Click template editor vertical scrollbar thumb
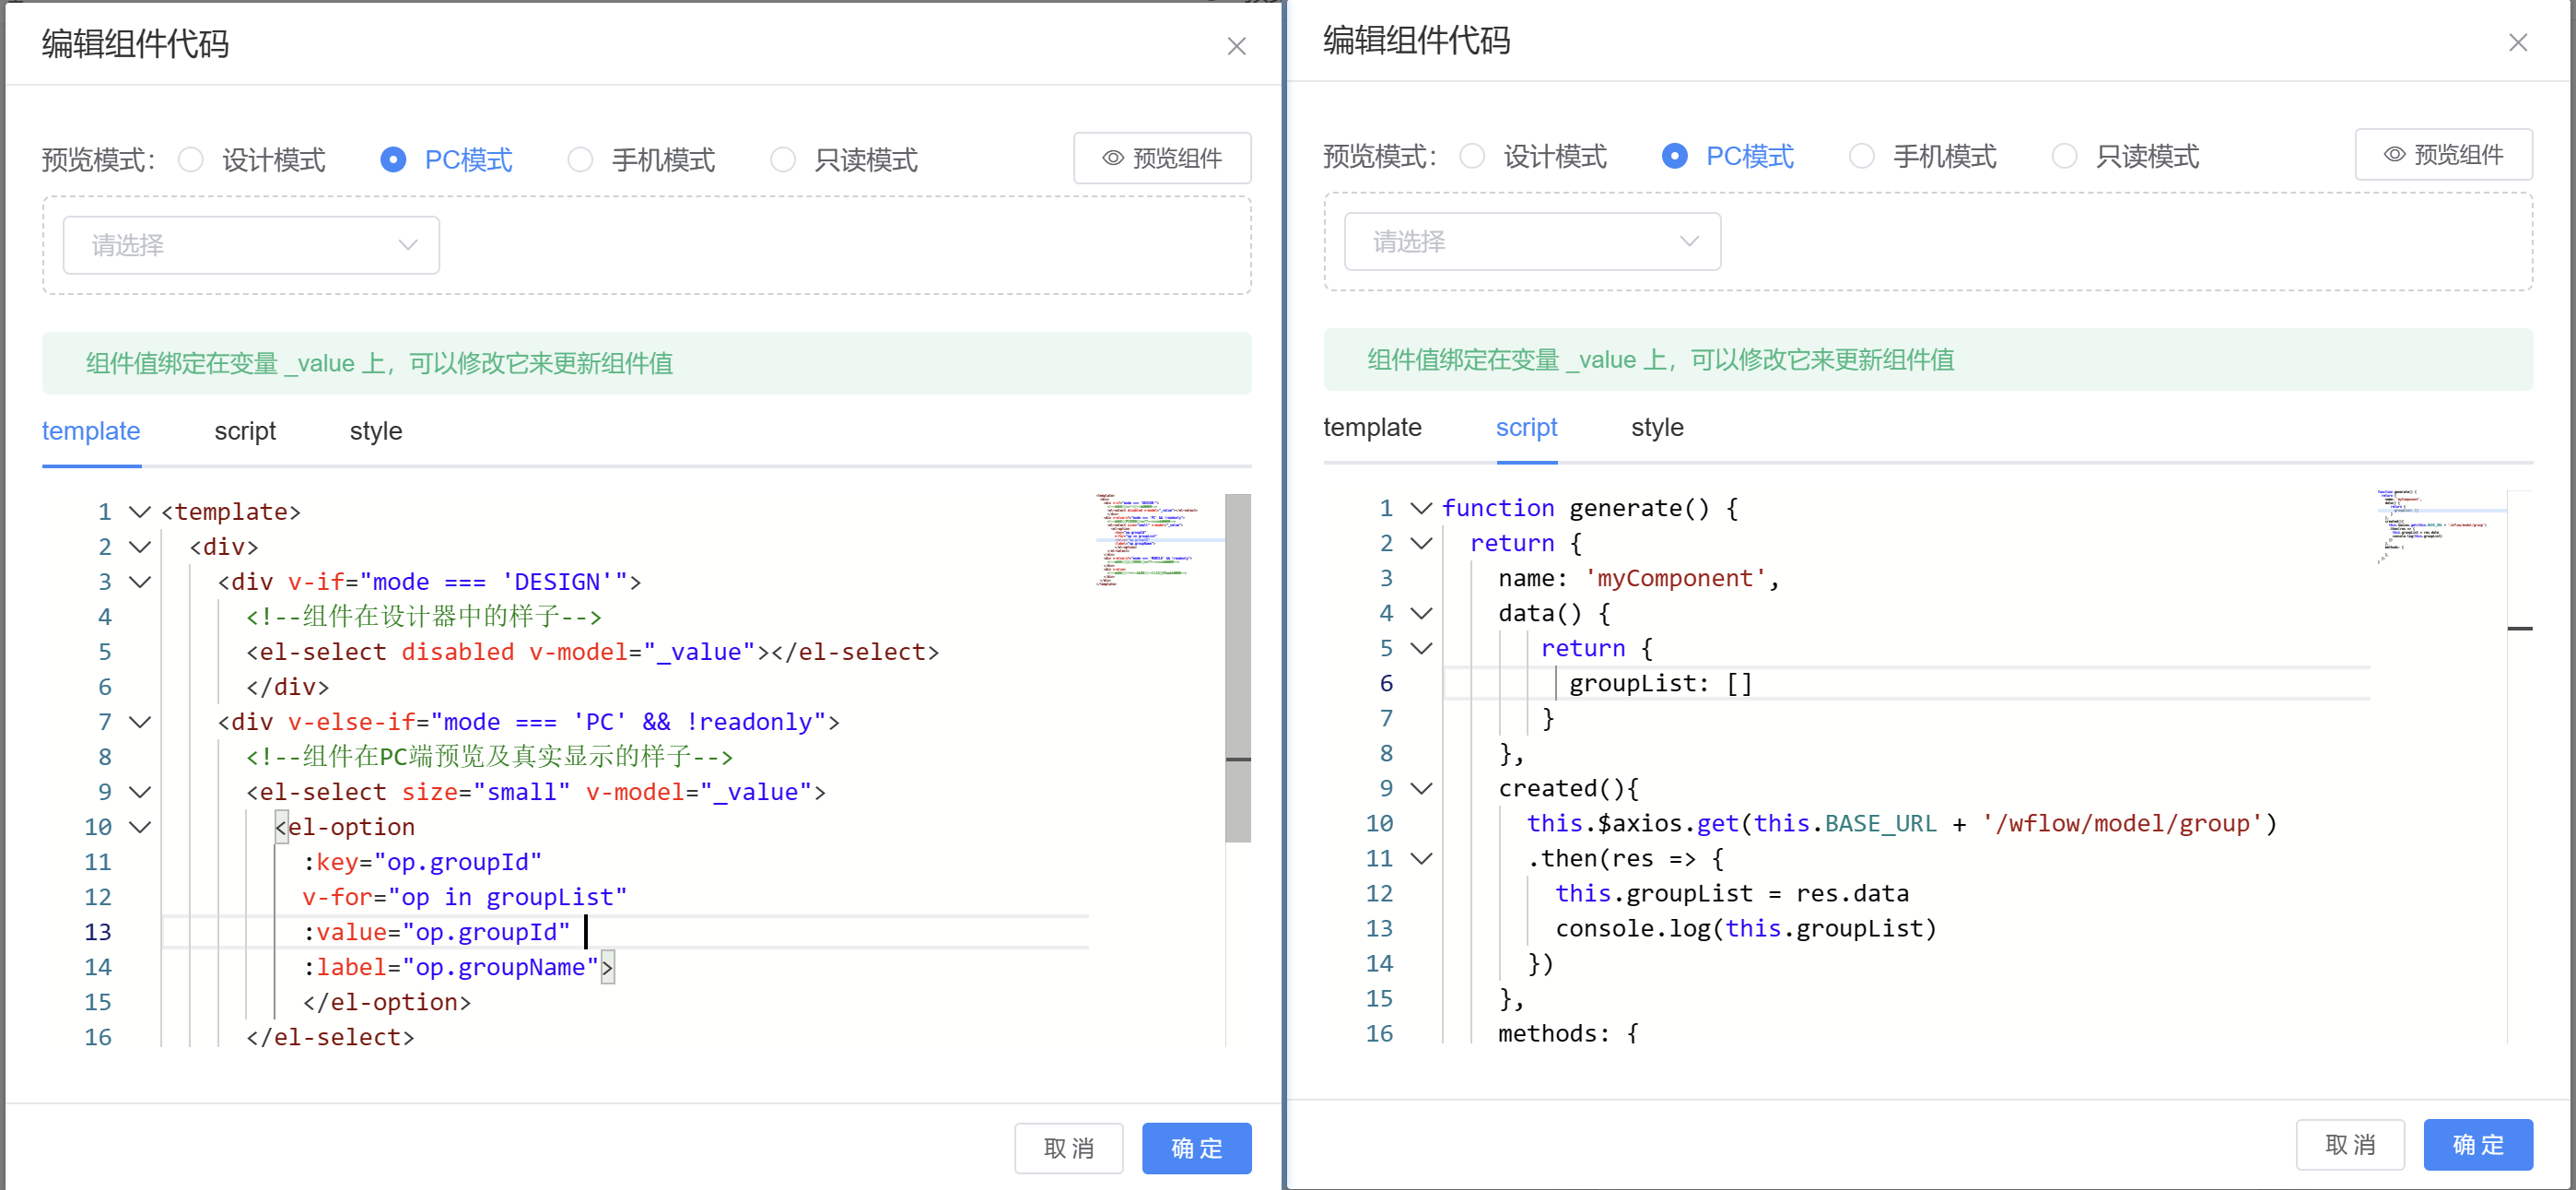 (1238, 667)
